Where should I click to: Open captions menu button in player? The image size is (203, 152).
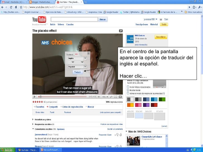pyautogui.click(x=120, y=97)
